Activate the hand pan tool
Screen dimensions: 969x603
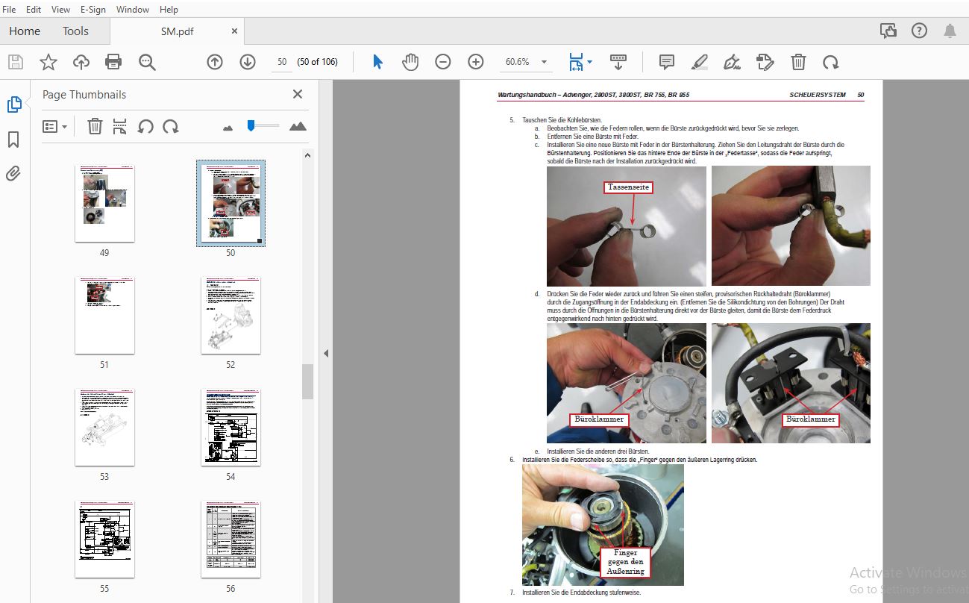[410, 62]
